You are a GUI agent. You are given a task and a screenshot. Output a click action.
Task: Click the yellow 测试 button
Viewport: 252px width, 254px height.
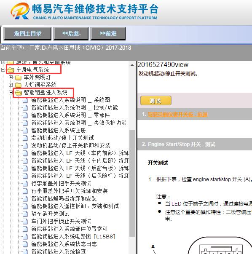pos(156,101)
